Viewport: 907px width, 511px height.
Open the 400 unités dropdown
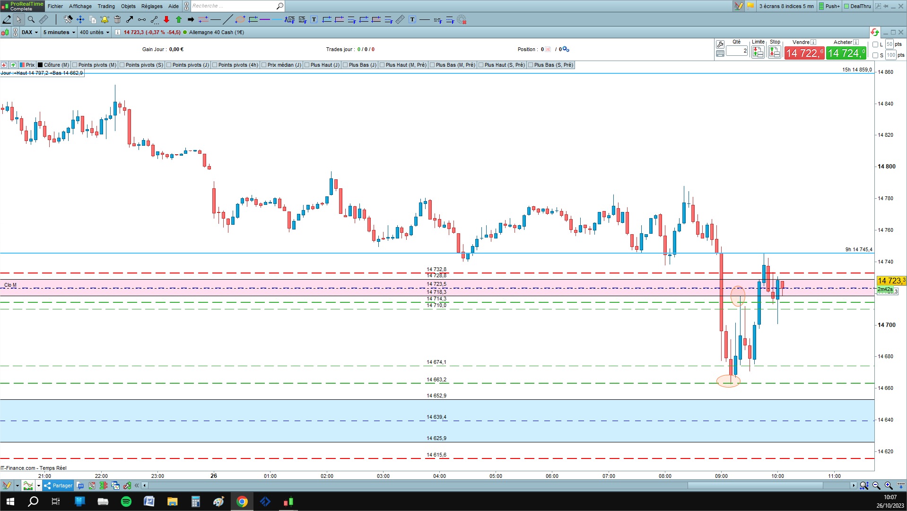pos(95,32)
